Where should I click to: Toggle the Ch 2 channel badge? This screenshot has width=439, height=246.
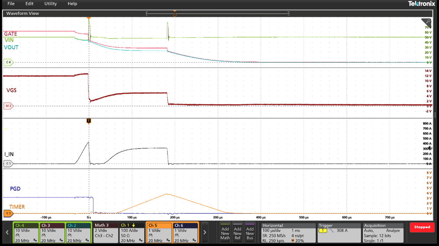click(78, 233)
